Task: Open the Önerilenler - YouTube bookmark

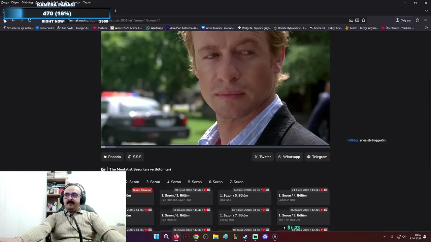Action: pos(398,28)
